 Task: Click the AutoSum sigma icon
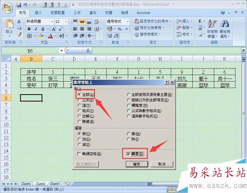(200, 21)
